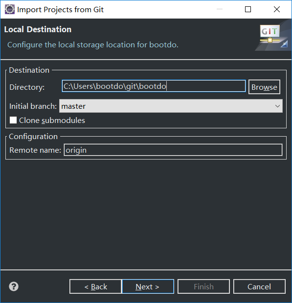The height and width of the screenshot is (303, 292).
Task: Click the Browse button
Action: [264, 87]
